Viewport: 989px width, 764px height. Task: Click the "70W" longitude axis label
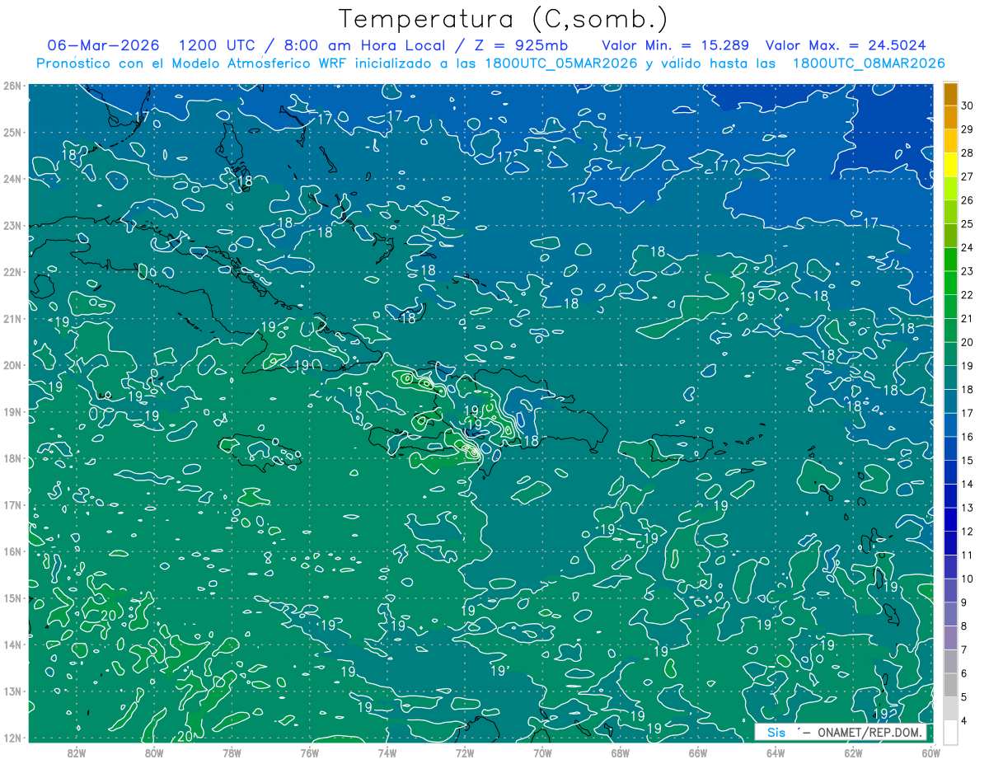(x=542, y=752)
